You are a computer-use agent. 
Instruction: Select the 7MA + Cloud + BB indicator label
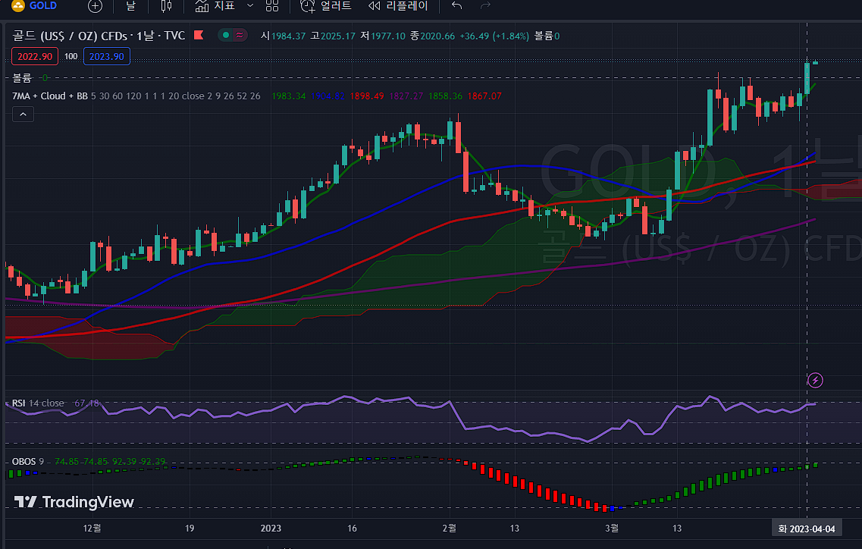pyautogui.click(x=49, y=96)
